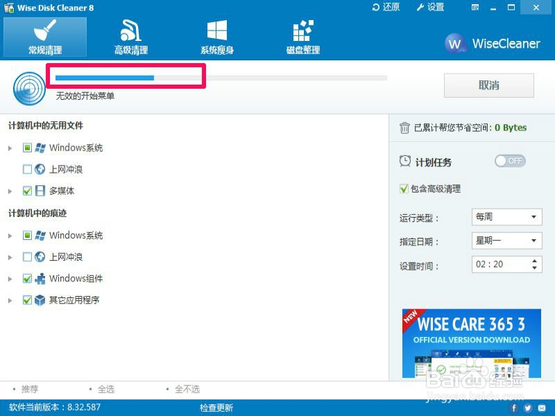Check the 上网冲浪 box under 无用文件
This screenshot has height=416, width=555.
(x=27, y=169)
